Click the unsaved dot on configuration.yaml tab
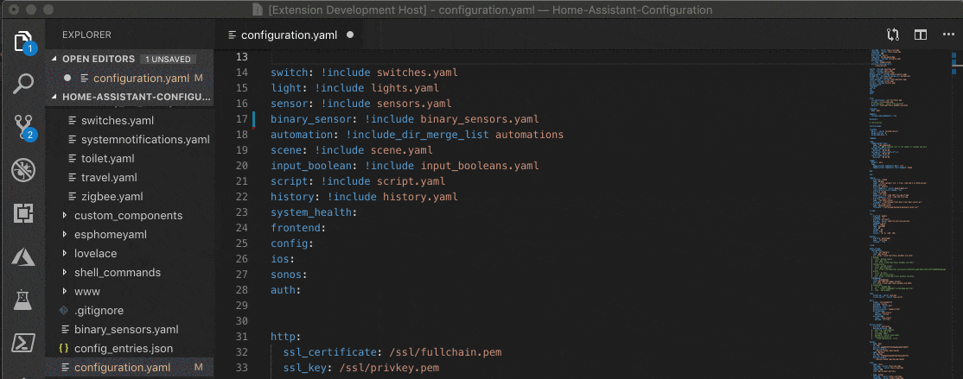Screen dimensions: 963x379 point(350,35)
